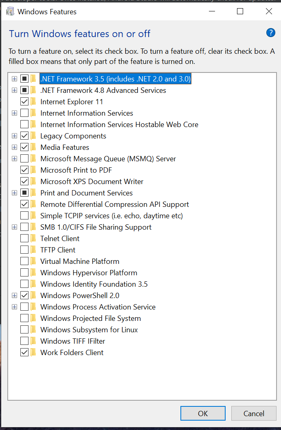Image resolution: width=281 pixels, height=430 pixels.
Task: Click the folder icon next to Microsoft Print to PDF
Action: pos(33,170)
